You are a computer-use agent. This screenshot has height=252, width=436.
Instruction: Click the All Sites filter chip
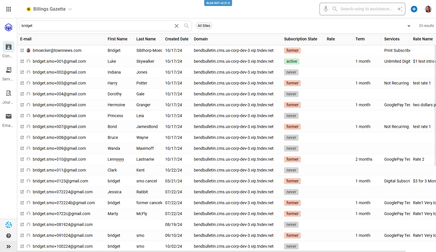(x=204, y=26)
